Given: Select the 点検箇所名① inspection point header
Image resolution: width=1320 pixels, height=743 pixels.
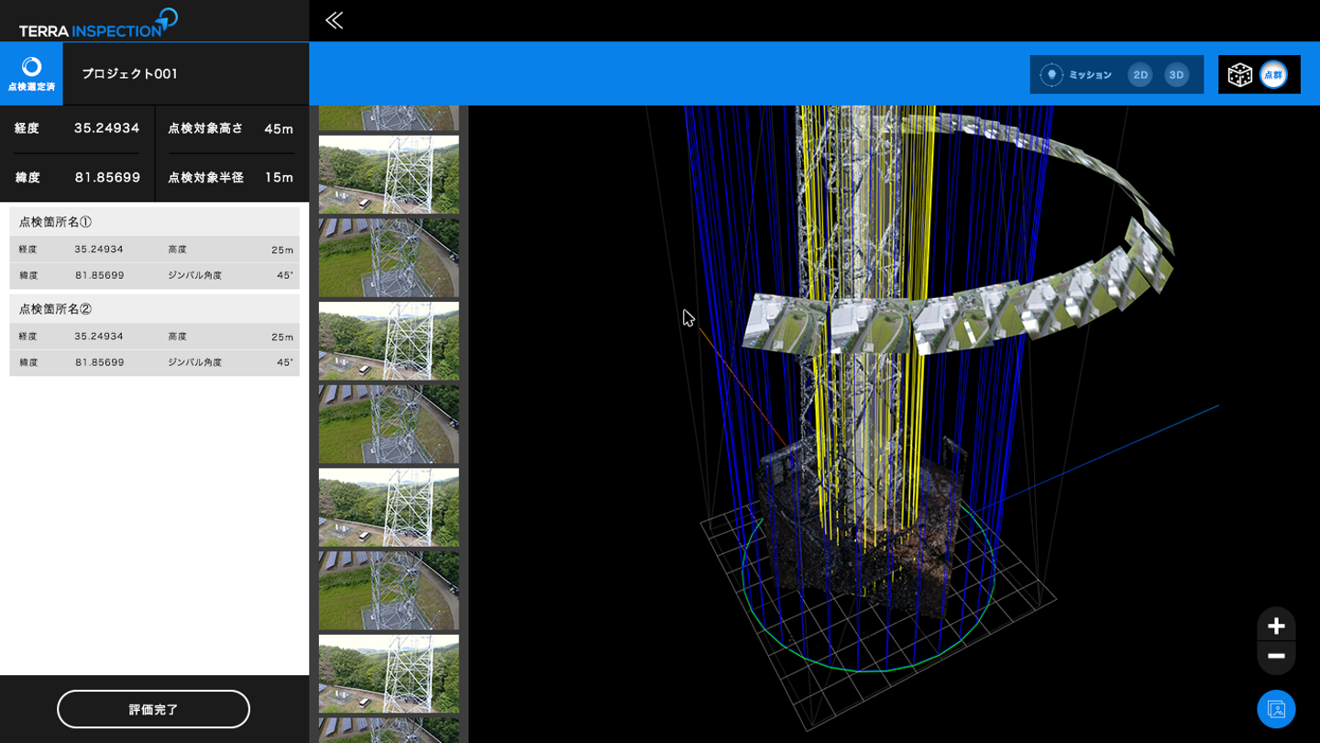Looking at the screenshot, I should [154, 222].
